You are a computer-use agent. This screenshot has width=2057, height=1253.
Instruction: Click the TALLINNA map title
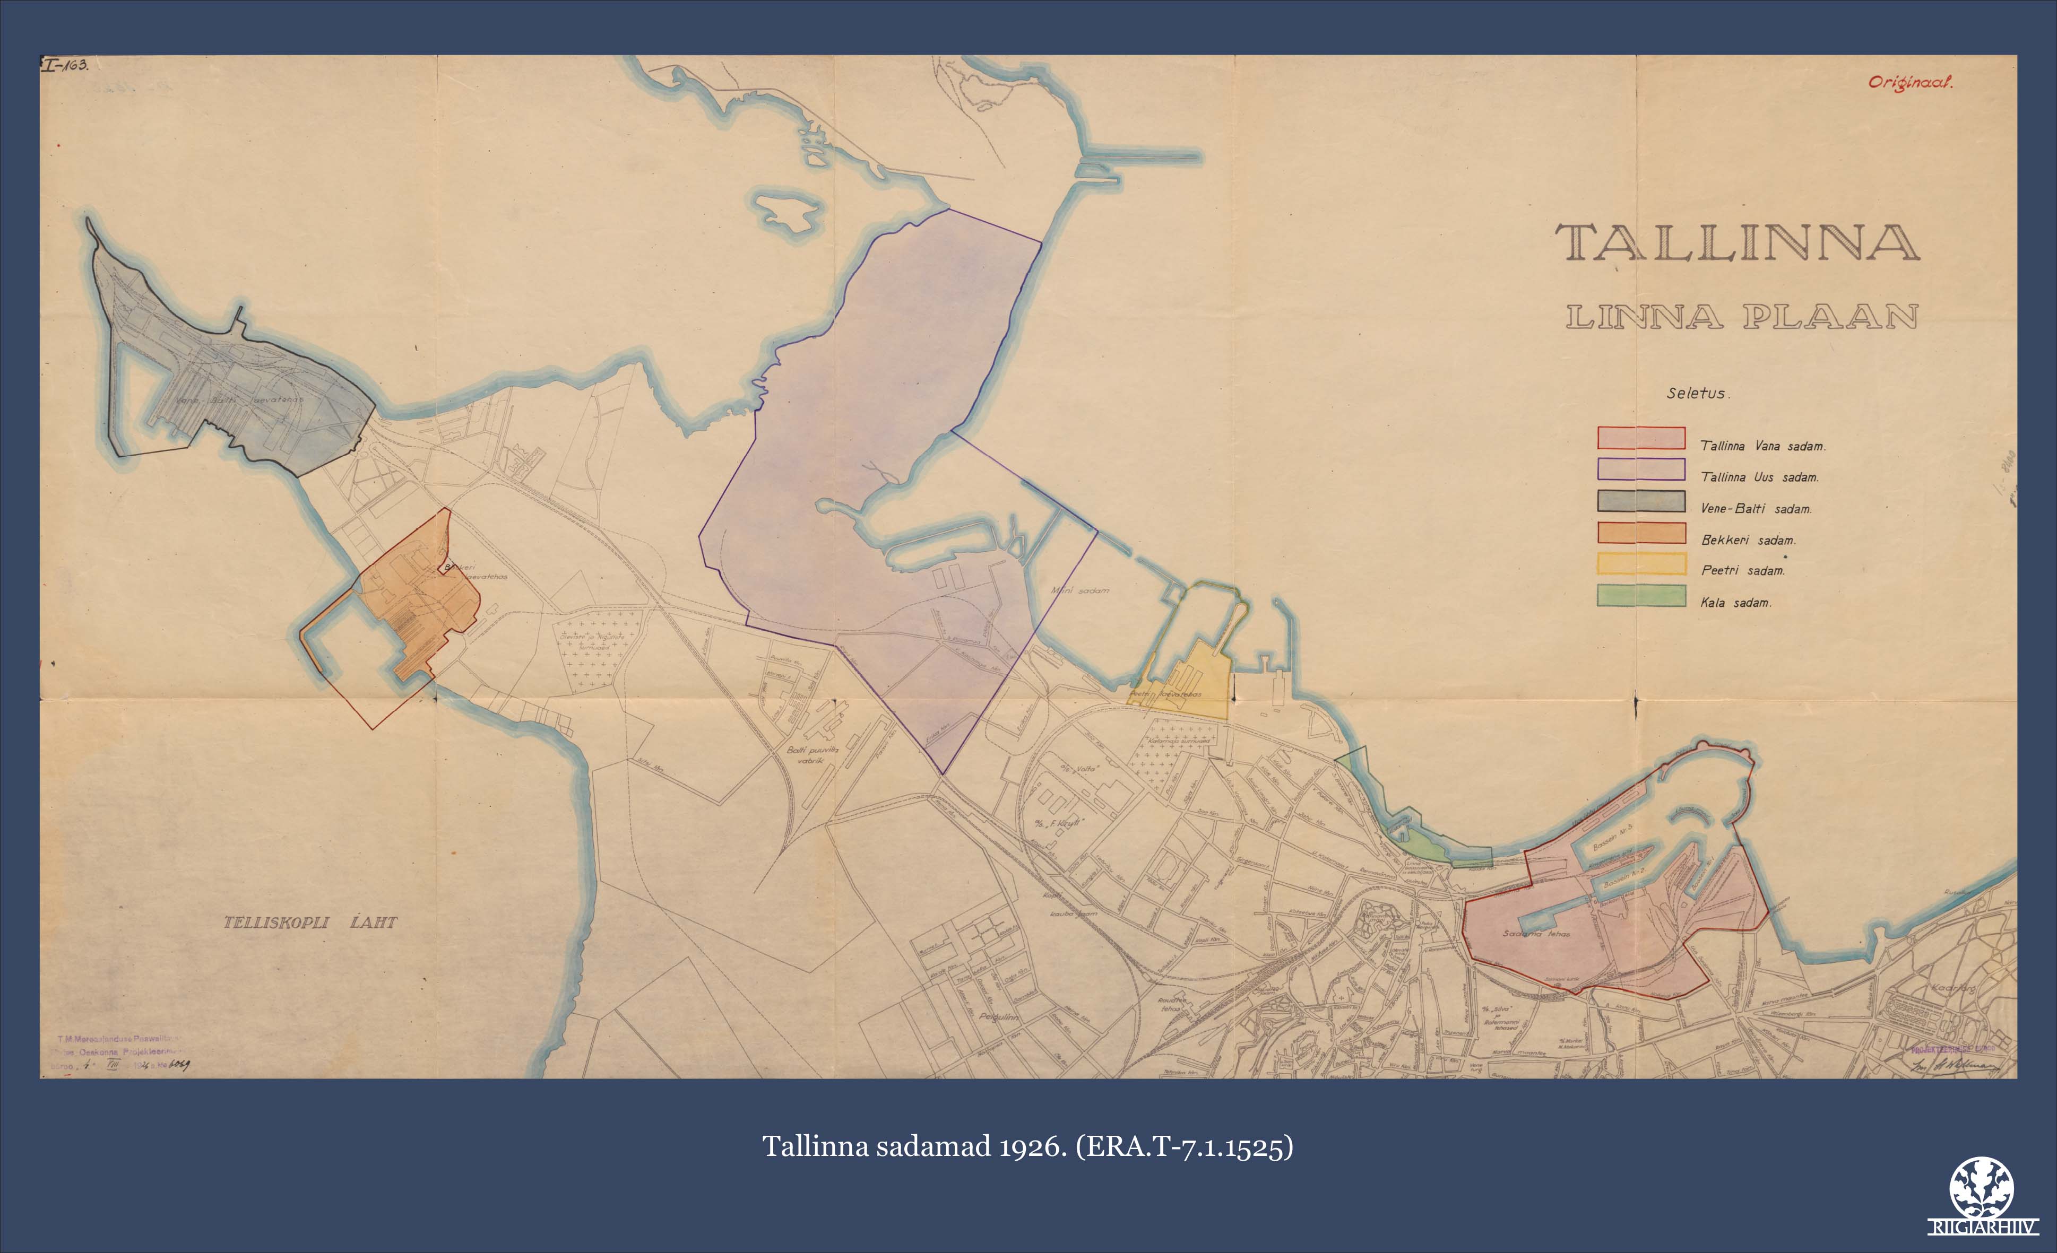(1738, 243)
